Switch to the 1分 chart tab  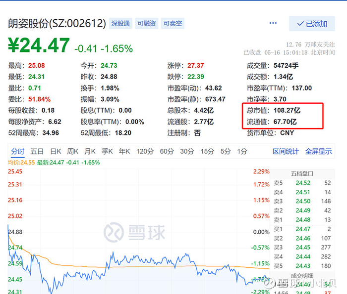tap(242, 152)
